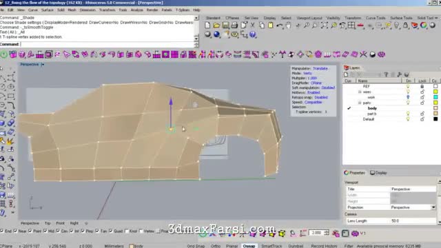Click the New file icon in the Standard toolbar
This screenshot has height=248, width=441.
[207, 25]
